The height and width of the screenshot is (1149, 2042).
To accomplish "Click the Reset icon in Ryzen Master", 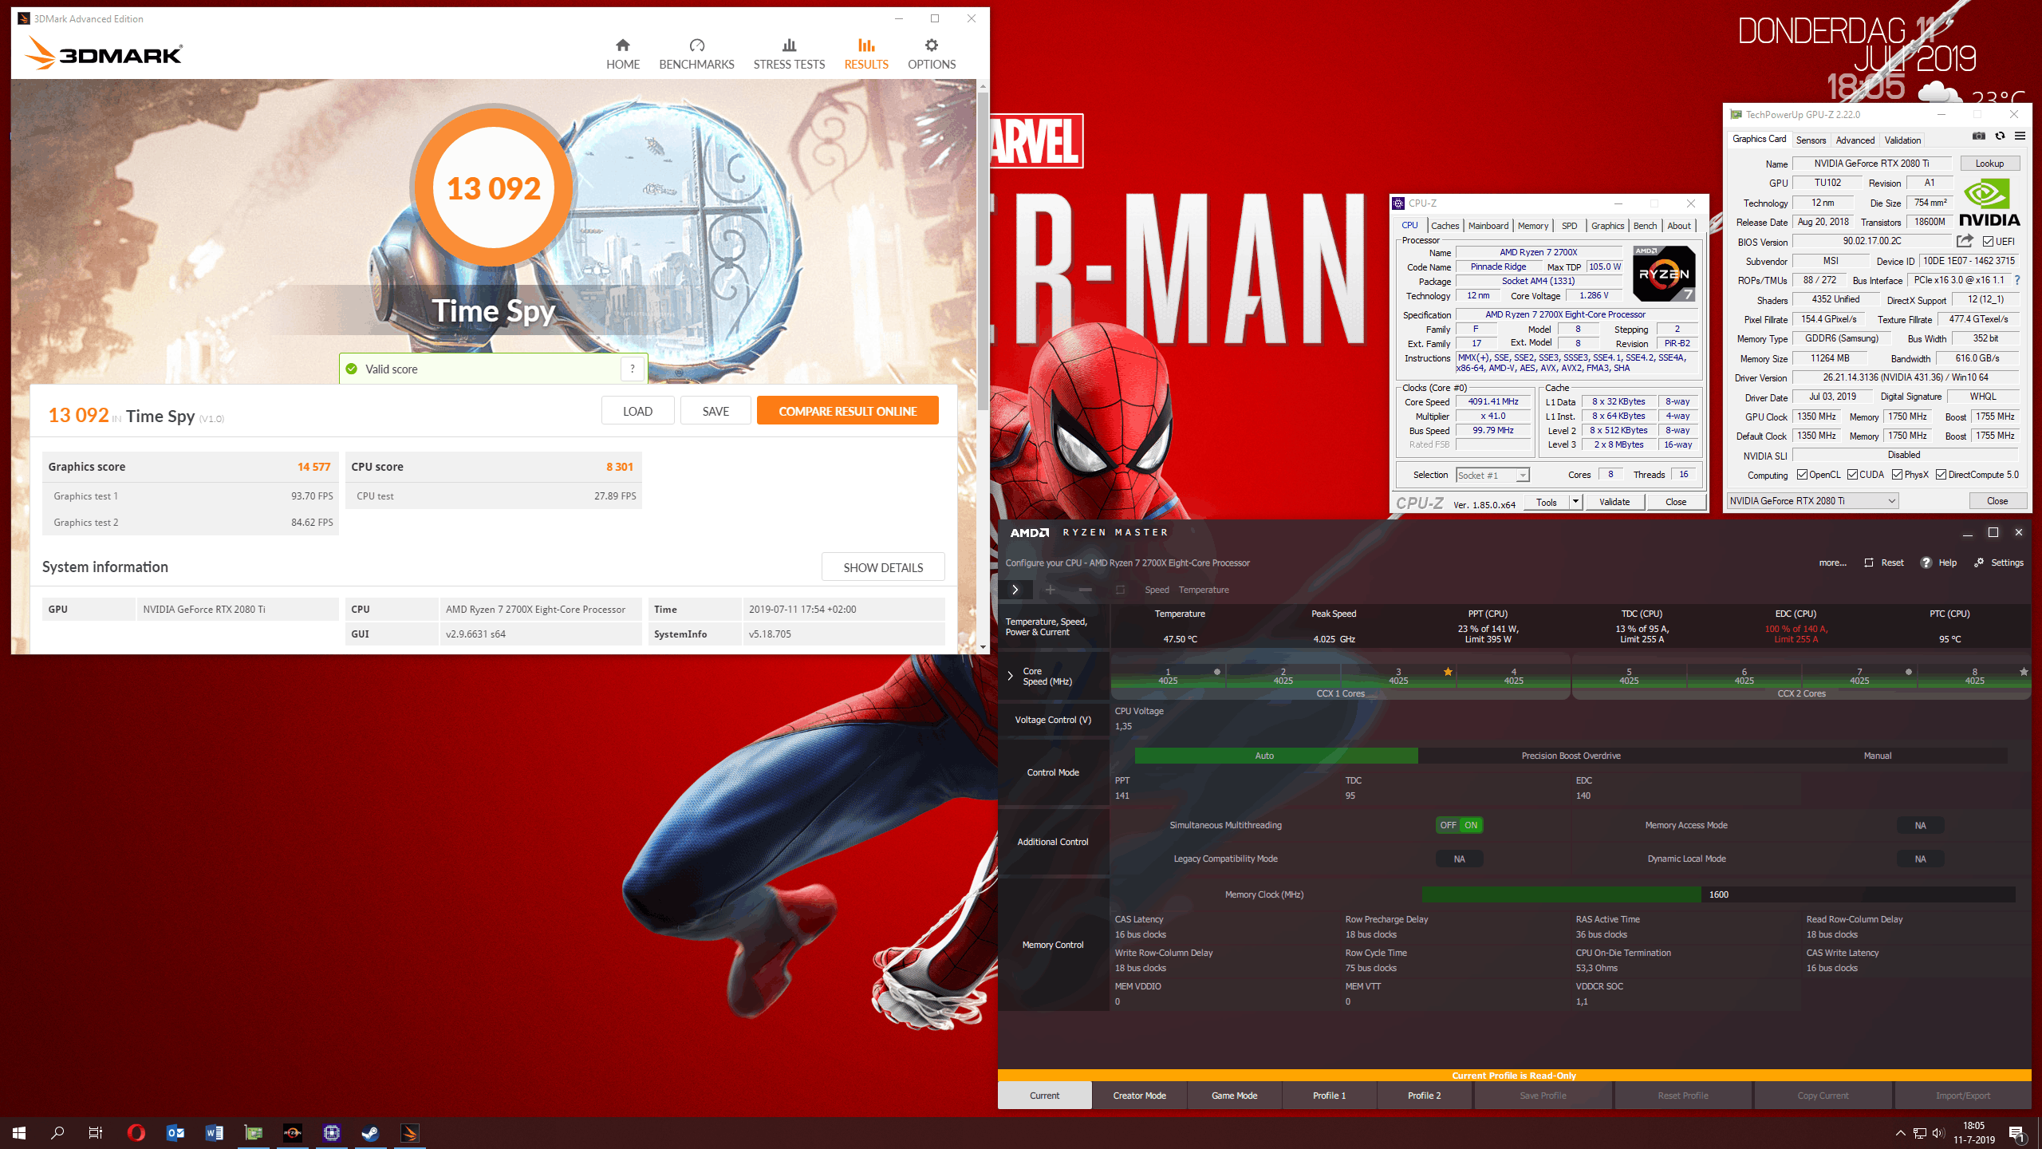I will coord(1868,563).
